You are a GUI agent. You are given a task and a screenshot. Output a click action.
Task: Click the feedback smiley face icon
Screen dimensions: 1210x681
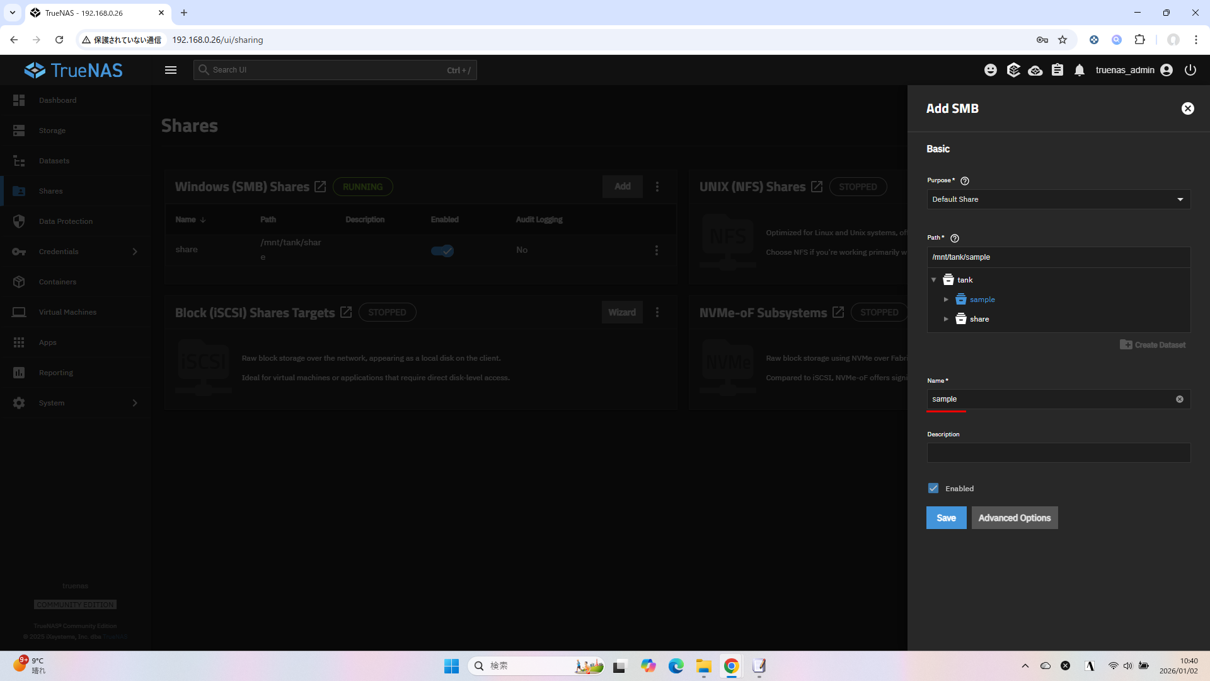pyautogui.click(x=991, y=70)
